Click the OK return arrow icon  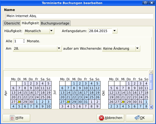[137, 118]
